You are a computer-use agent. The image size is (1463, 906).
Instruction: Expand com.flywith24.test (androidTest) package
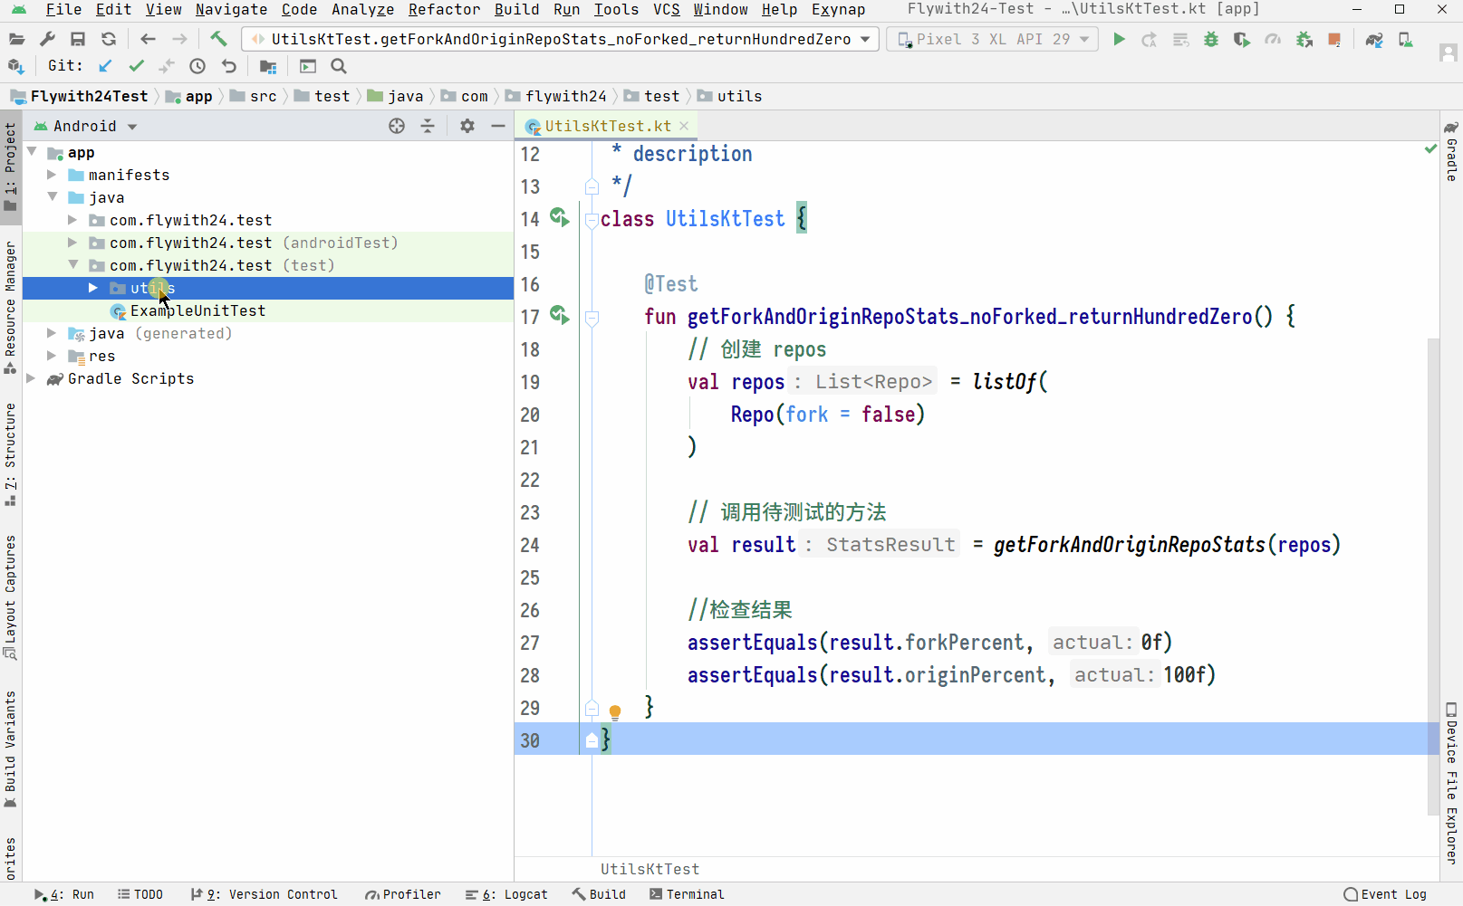[x=72, y=243]
